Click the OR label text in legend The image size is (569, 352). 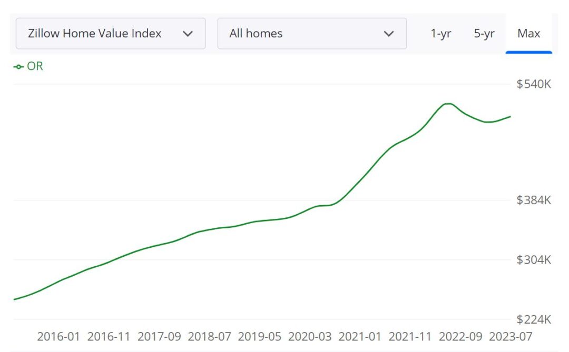click(x=36, y=67)
